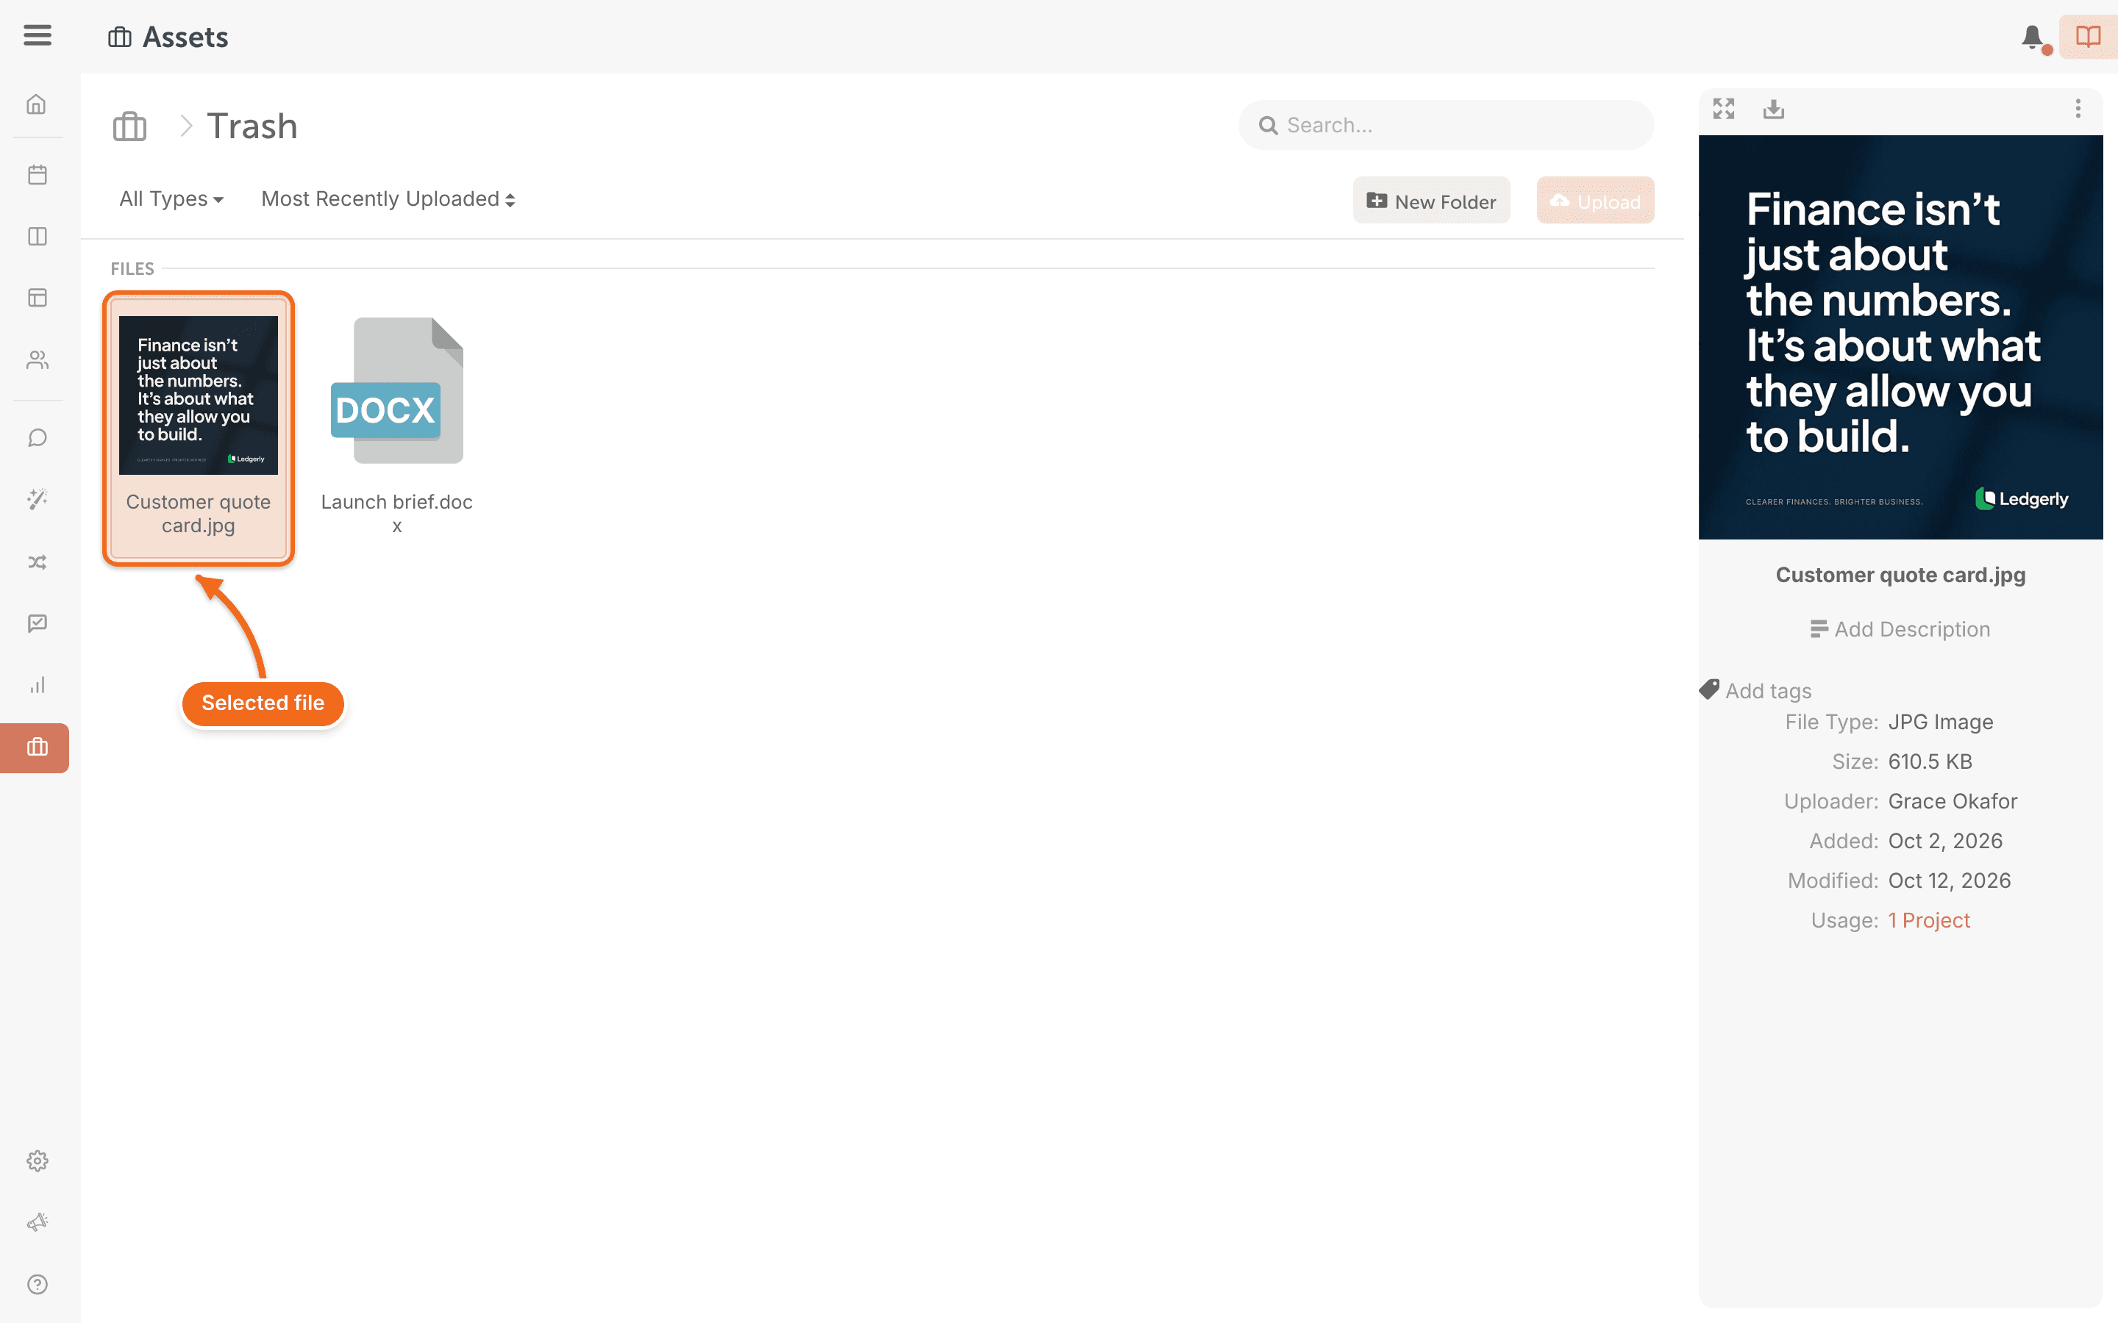Image resolution: width=2118 pixels, height=1323 pixels.
Task: Focus the Search field
Action: 1446,125
